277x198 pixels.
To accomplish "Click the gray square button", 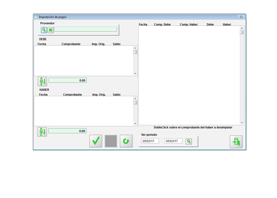I will pos(111,141).
